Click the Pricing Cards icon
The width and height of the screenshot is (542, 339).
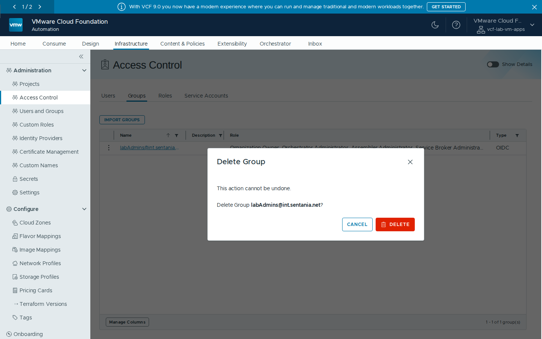click(15, 290)
